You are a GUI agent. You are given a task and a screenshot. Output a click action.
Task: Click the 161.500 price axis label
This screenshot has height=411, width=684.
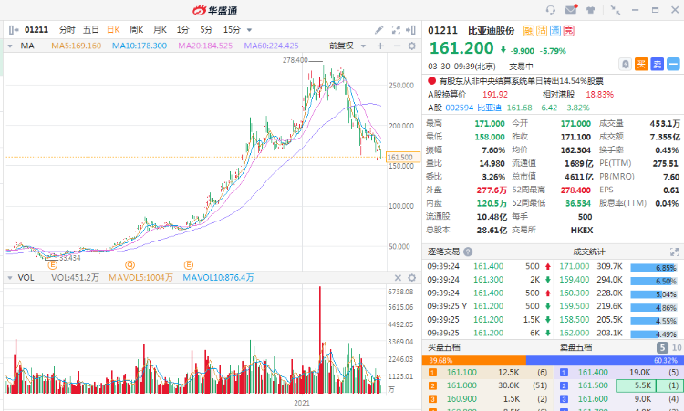[x=403, y=157]
